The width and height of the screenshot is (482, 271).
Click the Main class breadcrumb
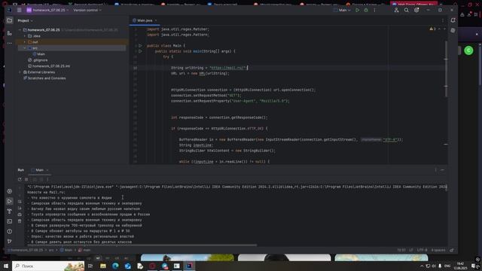click(66, 250)
